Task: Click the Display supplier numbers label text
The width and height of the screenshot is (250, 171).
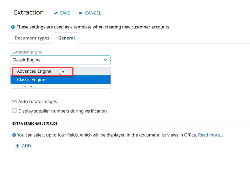Action: (x=62, y=111)
